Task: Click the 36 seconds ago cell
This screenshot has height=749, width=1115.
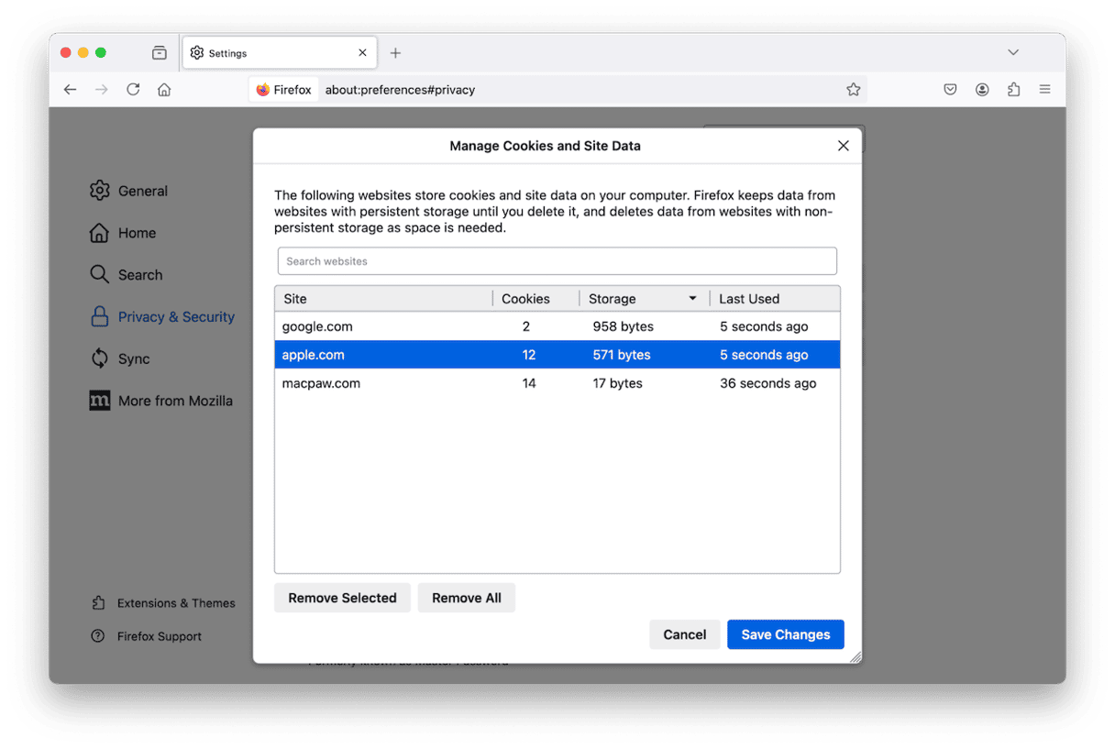Action: (x=768, y=383)
